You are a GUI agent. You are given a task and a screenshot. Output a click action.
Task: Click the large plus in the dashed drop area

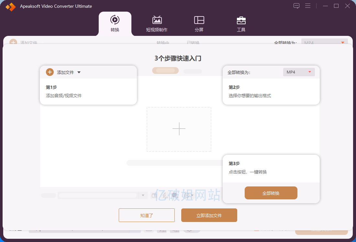(x=179, y=129)
